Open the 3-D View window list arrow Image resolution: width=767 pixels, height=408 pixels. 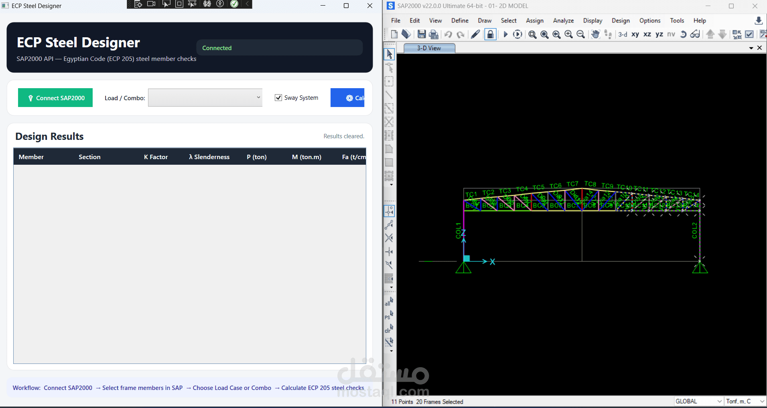tap(751, 48)
